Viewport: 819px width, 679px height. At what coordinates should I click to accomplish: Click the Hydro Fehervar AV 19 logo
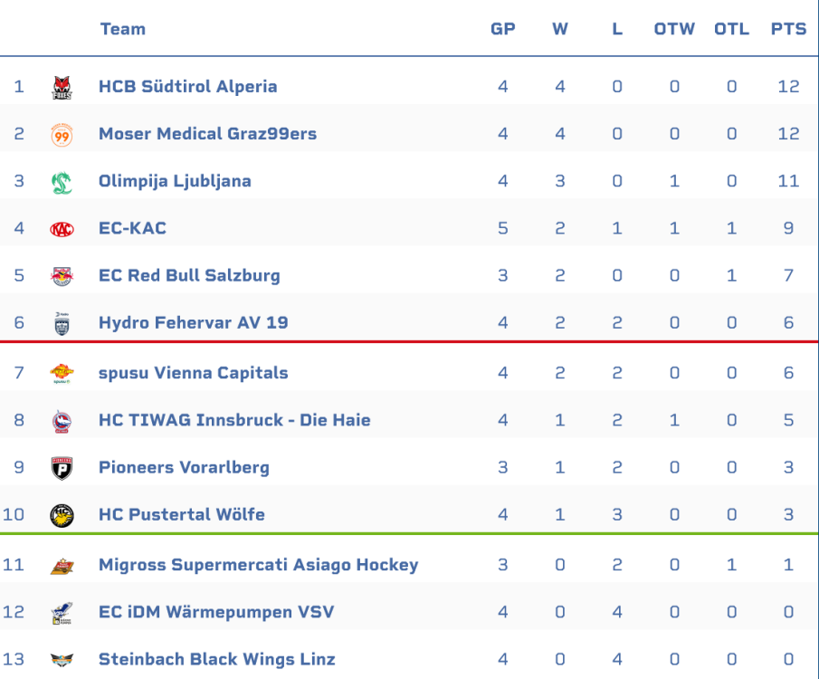tap(62, 323)
